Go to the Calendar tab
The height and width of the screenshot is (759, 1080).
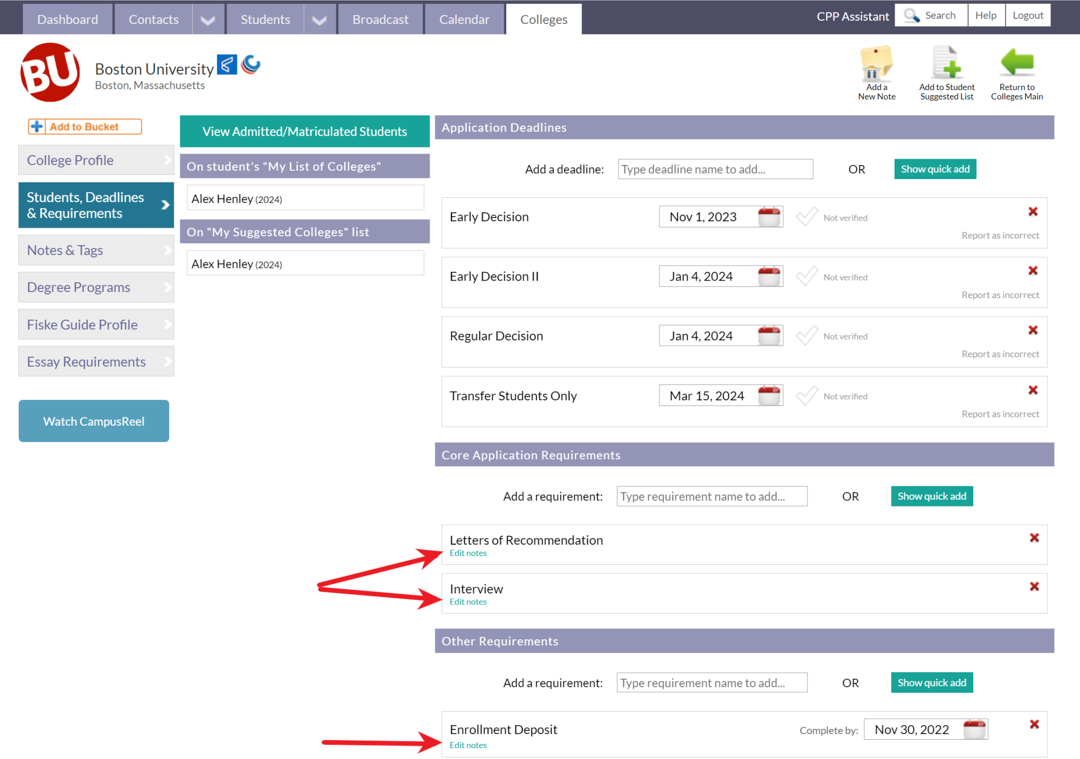tap(464, 20)
